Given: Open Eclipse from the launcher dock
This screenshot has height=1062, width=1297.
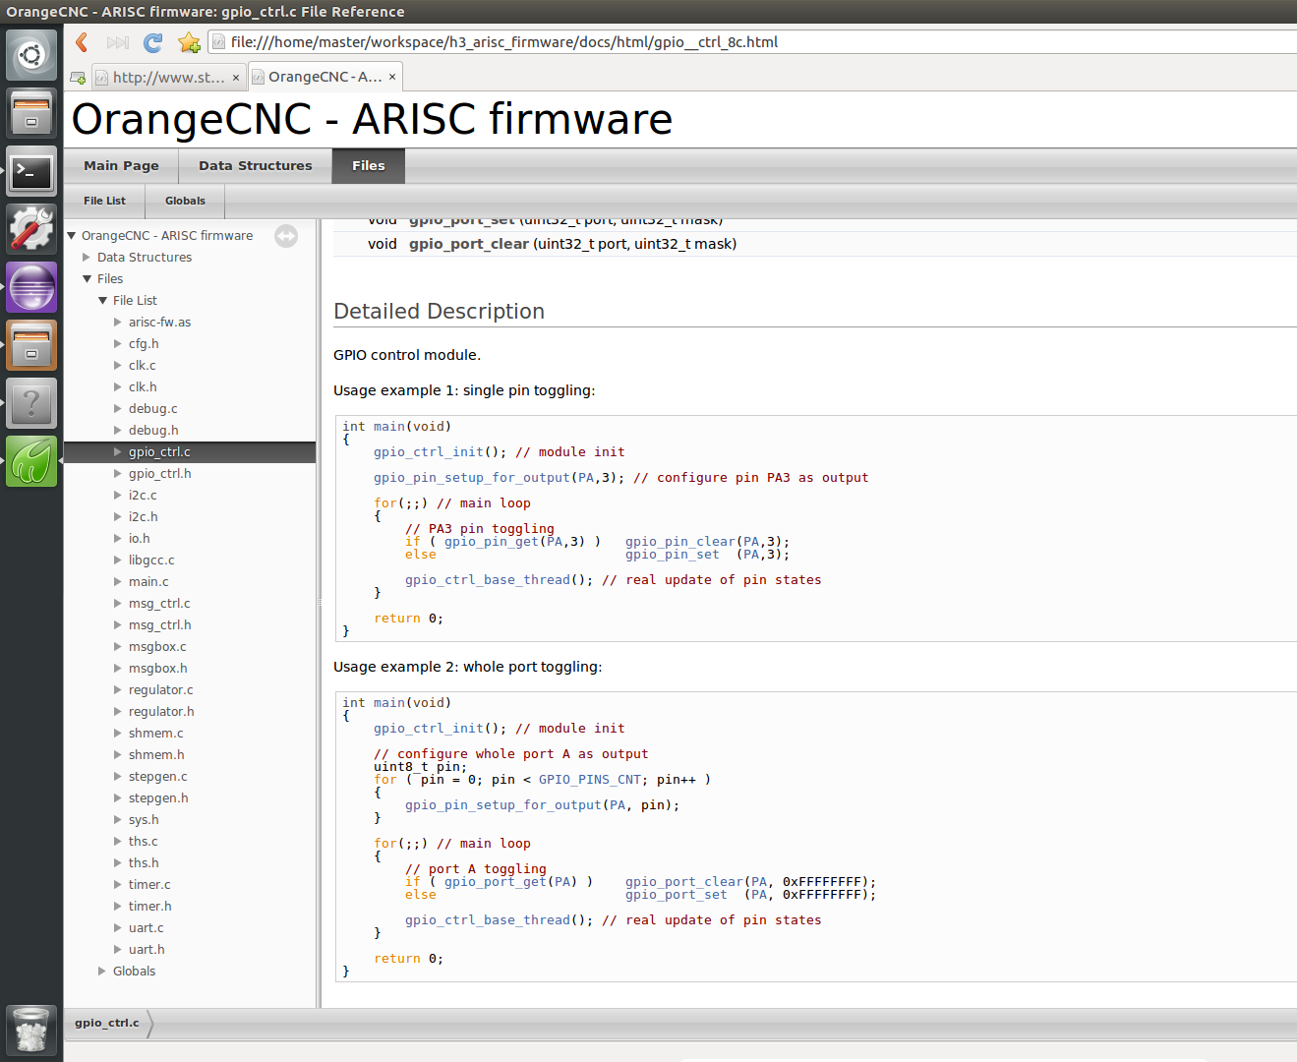Looking at the screenshot, I should tap(31, 288).
